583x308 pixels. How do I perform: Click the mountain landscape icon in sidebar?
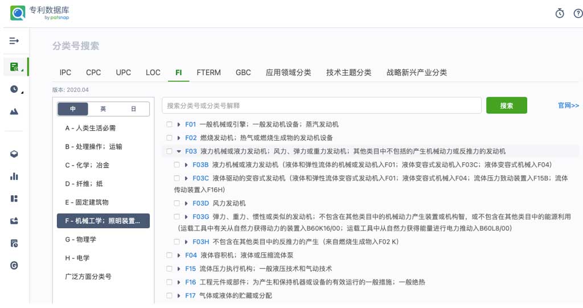click(x=14, y=112)
